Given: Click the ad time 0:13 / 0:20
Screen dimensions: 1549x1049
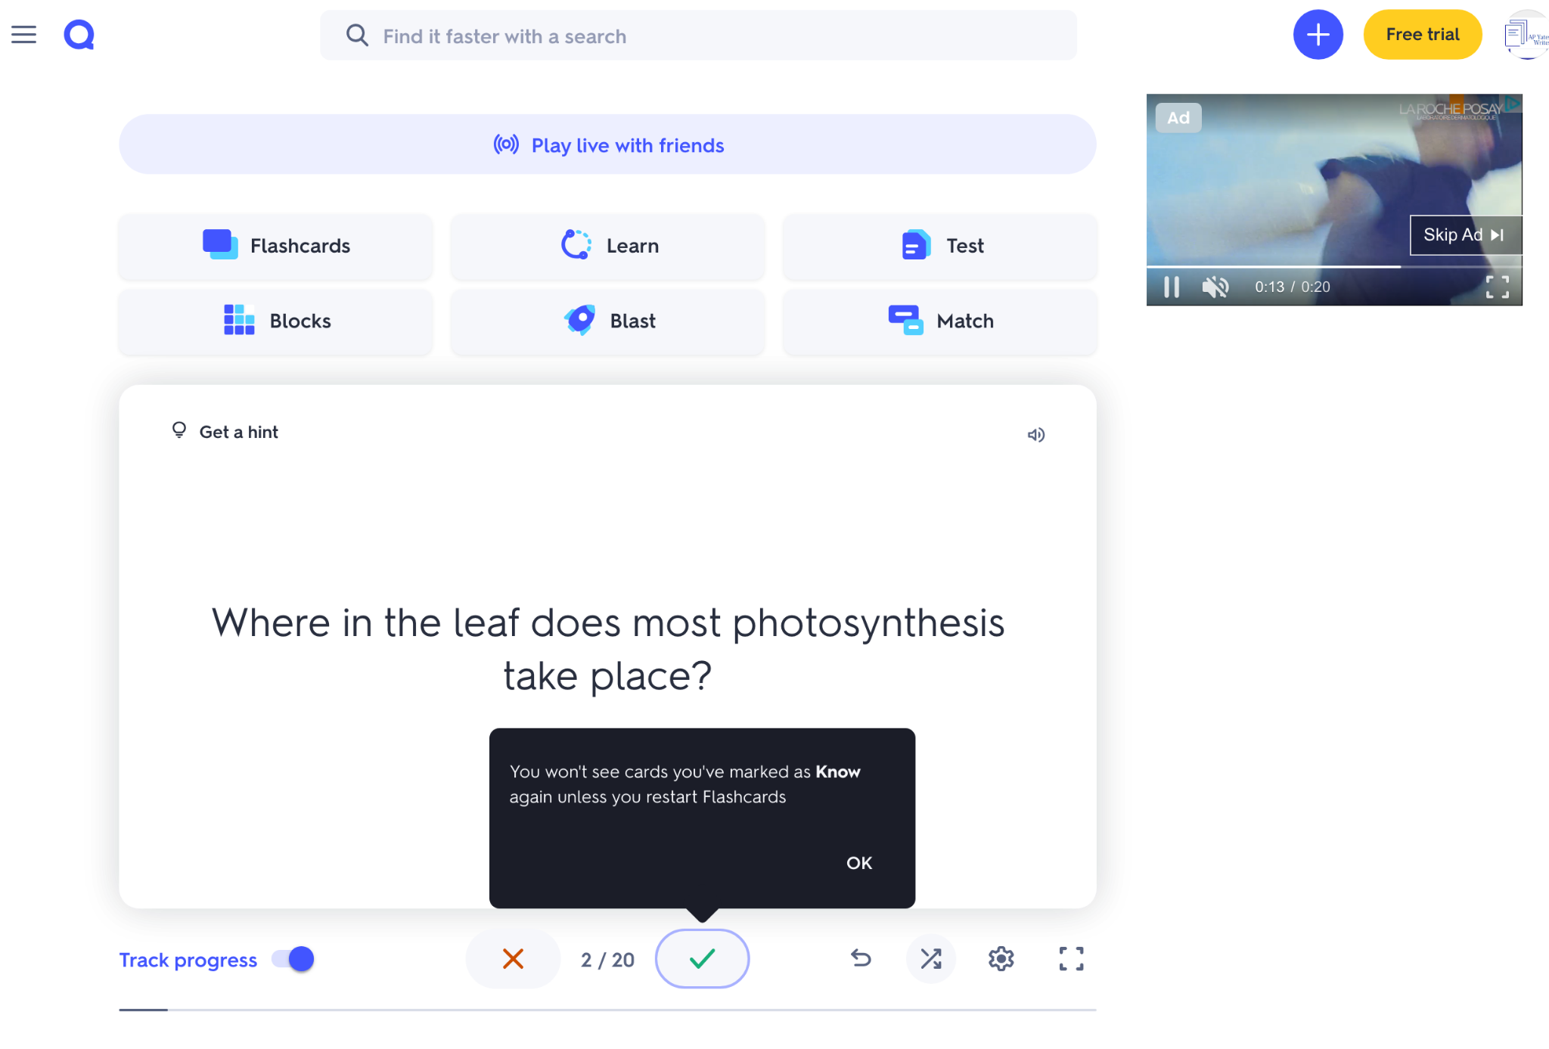Looking at the screenshot, I should pos(1292,287).
